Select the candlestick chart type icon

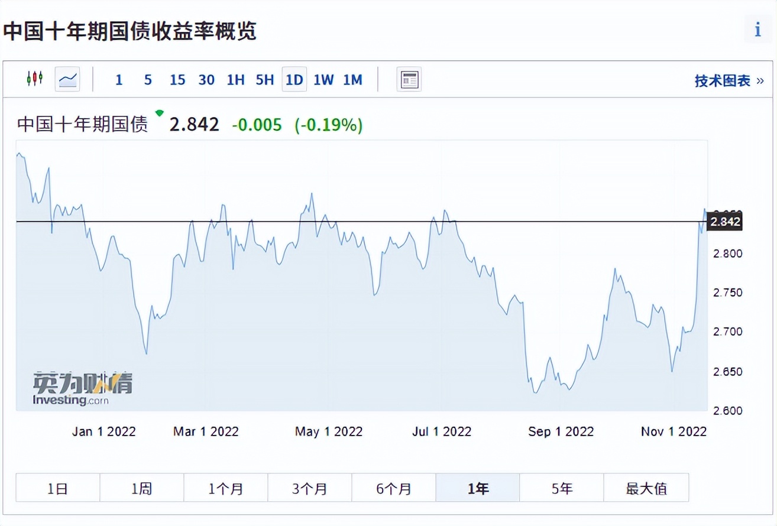tap(35, 78)
